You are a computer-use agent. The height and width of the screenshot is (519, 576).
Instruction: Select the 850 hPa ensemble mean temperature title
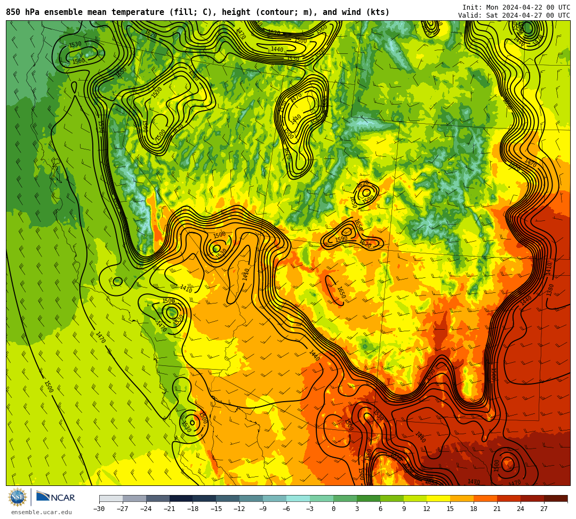point(198,12)
